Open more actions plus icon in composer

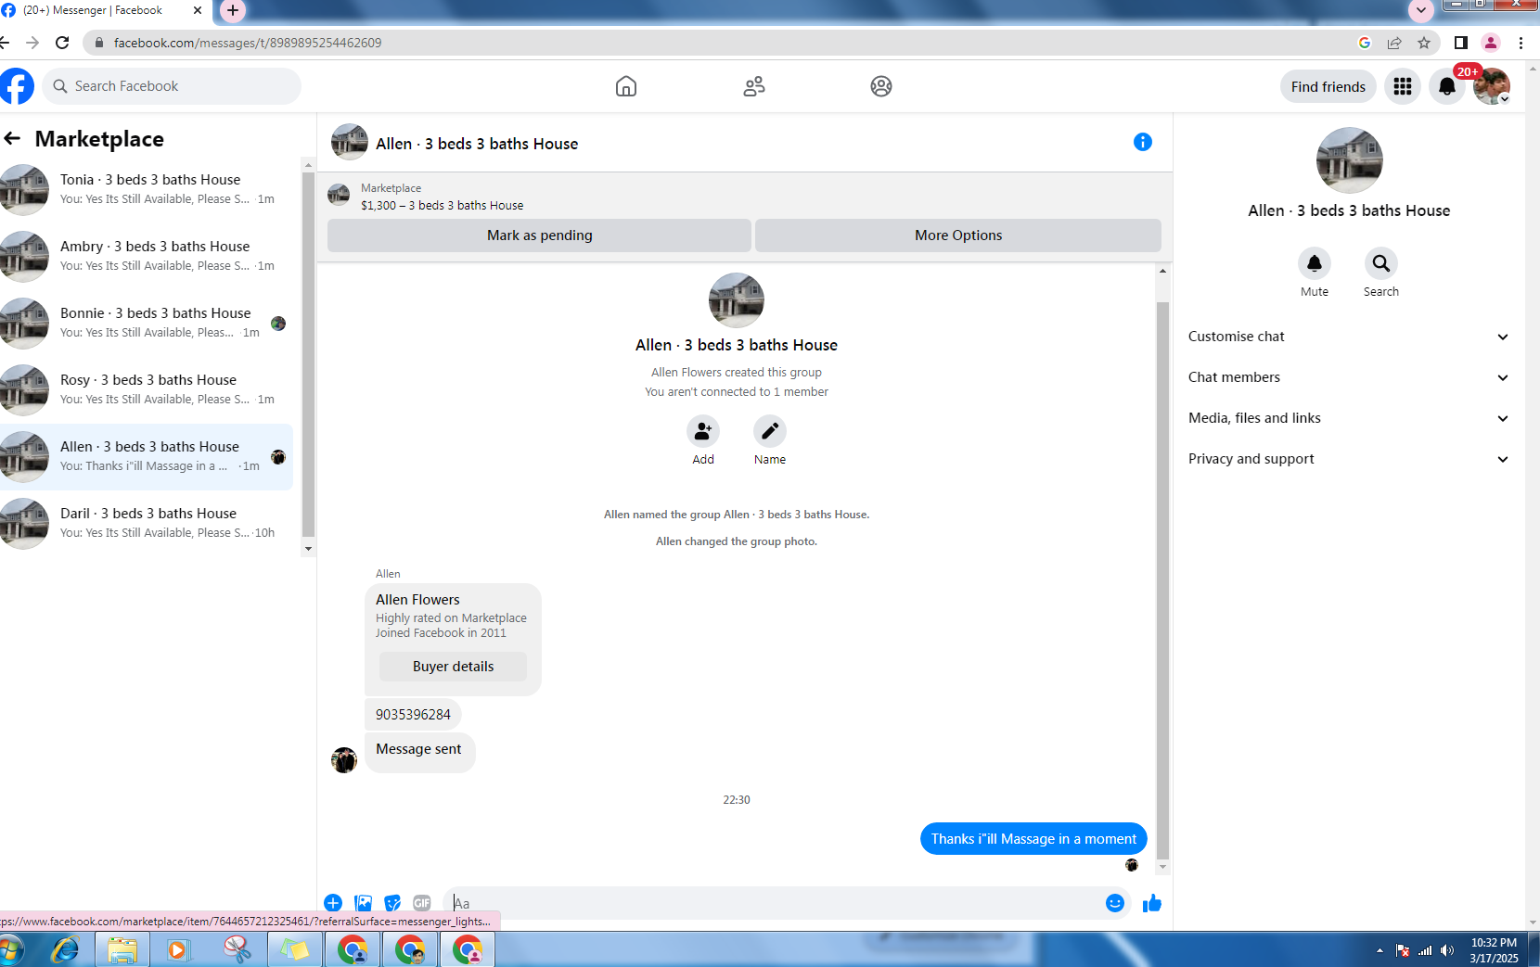click(333, 903)
